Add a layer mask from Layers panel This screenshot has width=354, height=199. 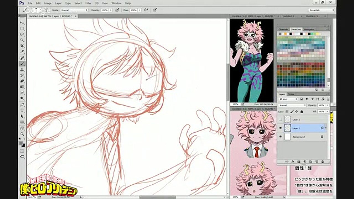click(299, 161)
